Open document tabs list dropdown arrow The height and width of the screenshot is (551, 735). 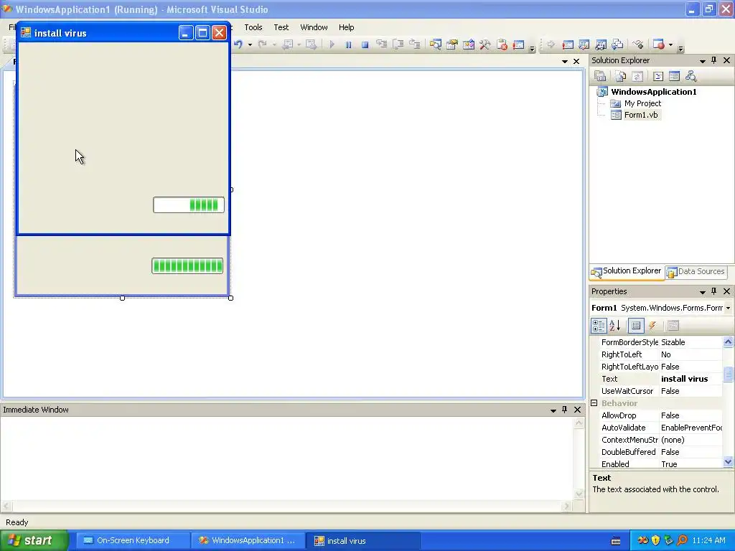pyautogui.click(x=564, y=62)
